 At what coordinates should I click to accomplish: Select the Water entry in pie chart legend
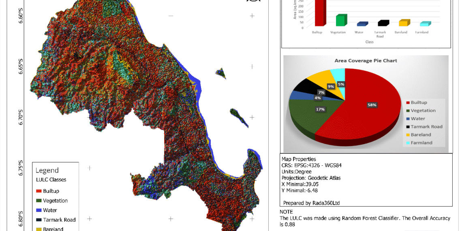coord(418,119)
